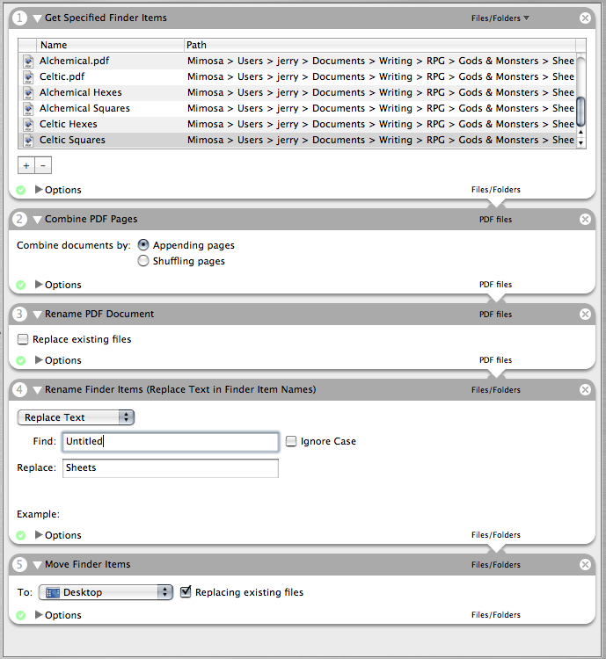The image size is (606, 659).
Task: Select the Appending pages radio button
Action: (143, 245)
